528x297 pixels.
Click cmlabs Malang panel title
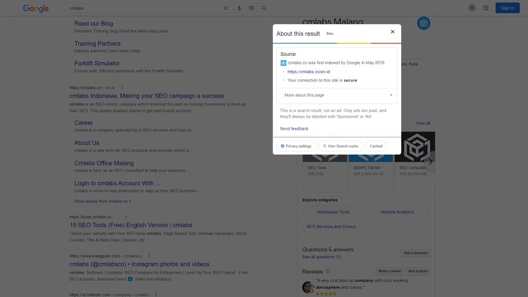coord(332,22)
